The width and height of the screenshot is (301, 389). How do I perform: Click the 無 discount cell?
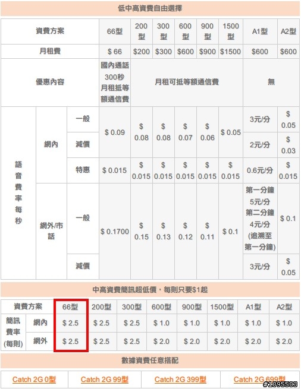pos(271,82)
